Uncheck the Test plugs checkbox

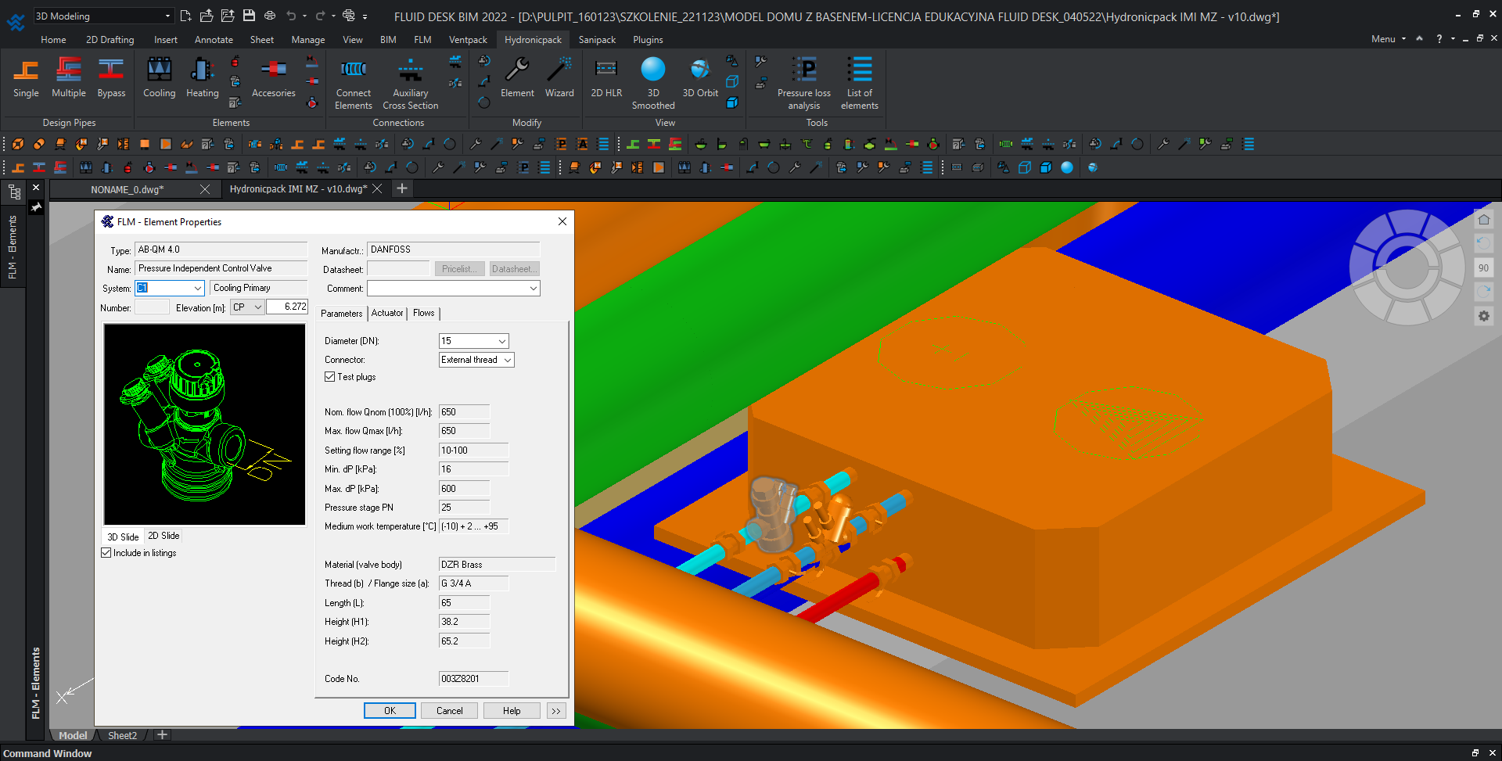tap(330, 377)
